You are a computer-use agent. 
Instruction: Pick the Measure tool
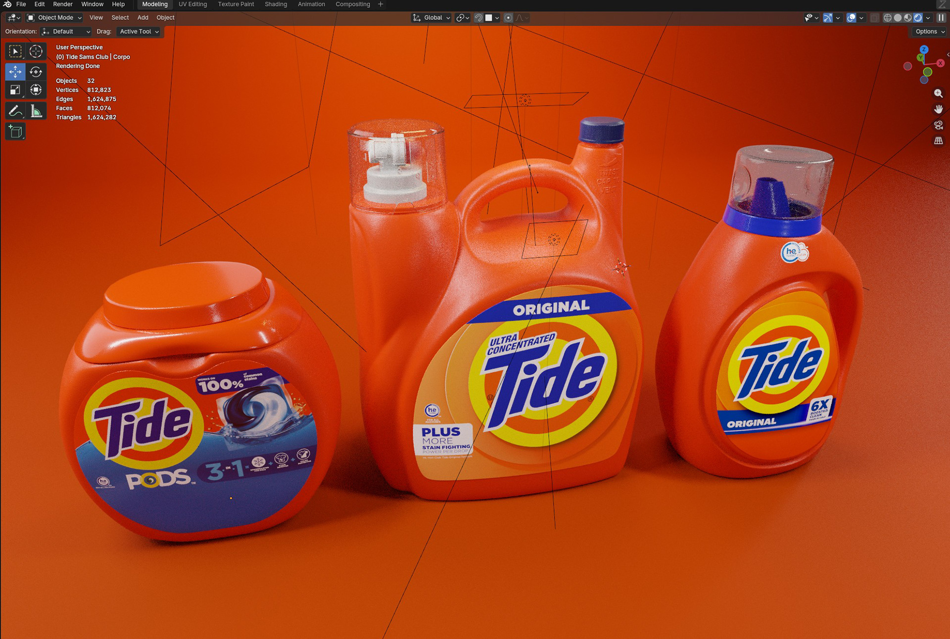click(36, 111)
